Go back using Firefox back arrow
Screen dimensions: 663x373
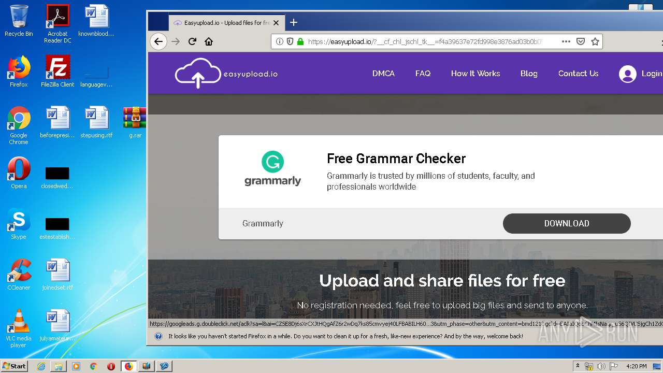pos(158,41)
